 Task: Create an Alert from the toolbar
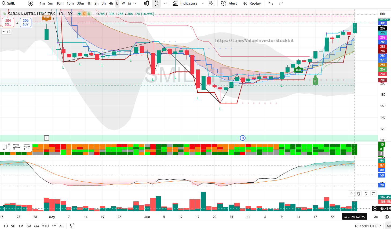tap(229, 3)
